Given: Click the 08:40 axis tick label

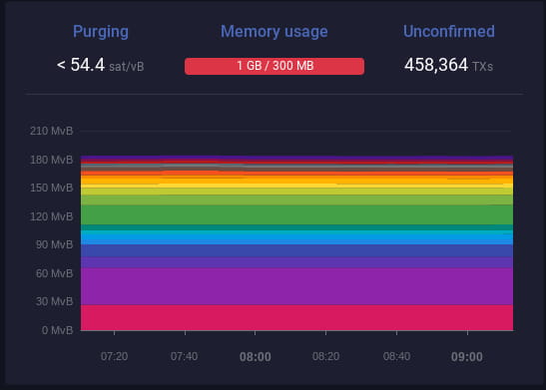Looking at the screenshot, I should pyautogui.click(x=396, y=356).
